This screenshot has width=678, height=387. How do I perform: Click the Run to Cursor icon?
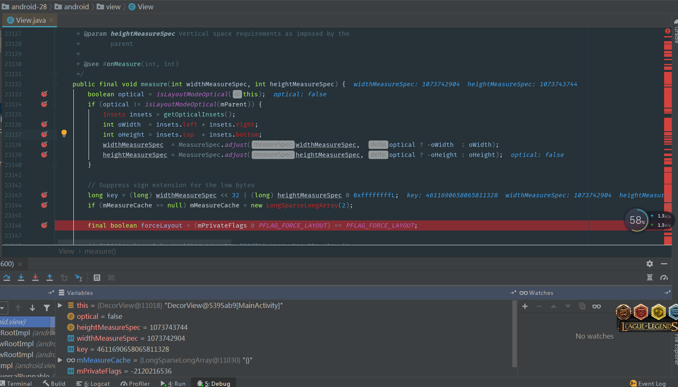79,278
